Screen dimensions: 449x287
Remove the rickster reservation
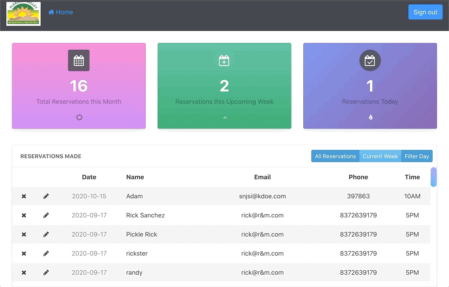pos(24,254)
